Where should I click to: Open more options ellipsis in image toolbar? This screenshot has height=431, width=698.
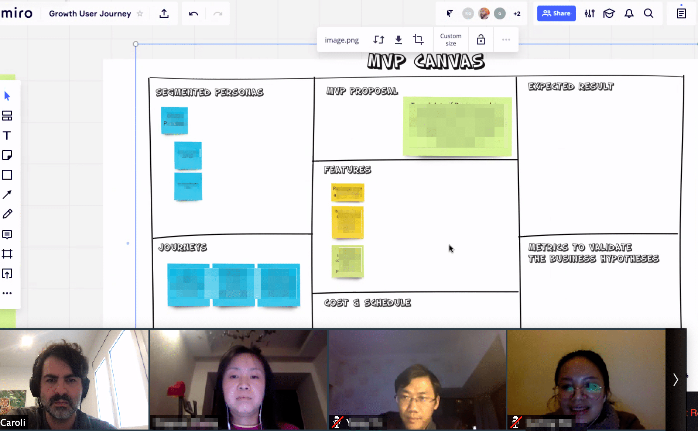coord(506,39)
